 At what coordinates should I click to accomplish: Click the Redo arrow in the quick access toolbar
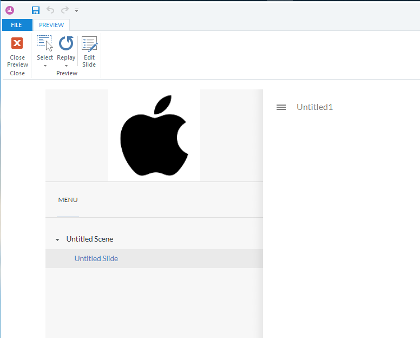(64, 10)
